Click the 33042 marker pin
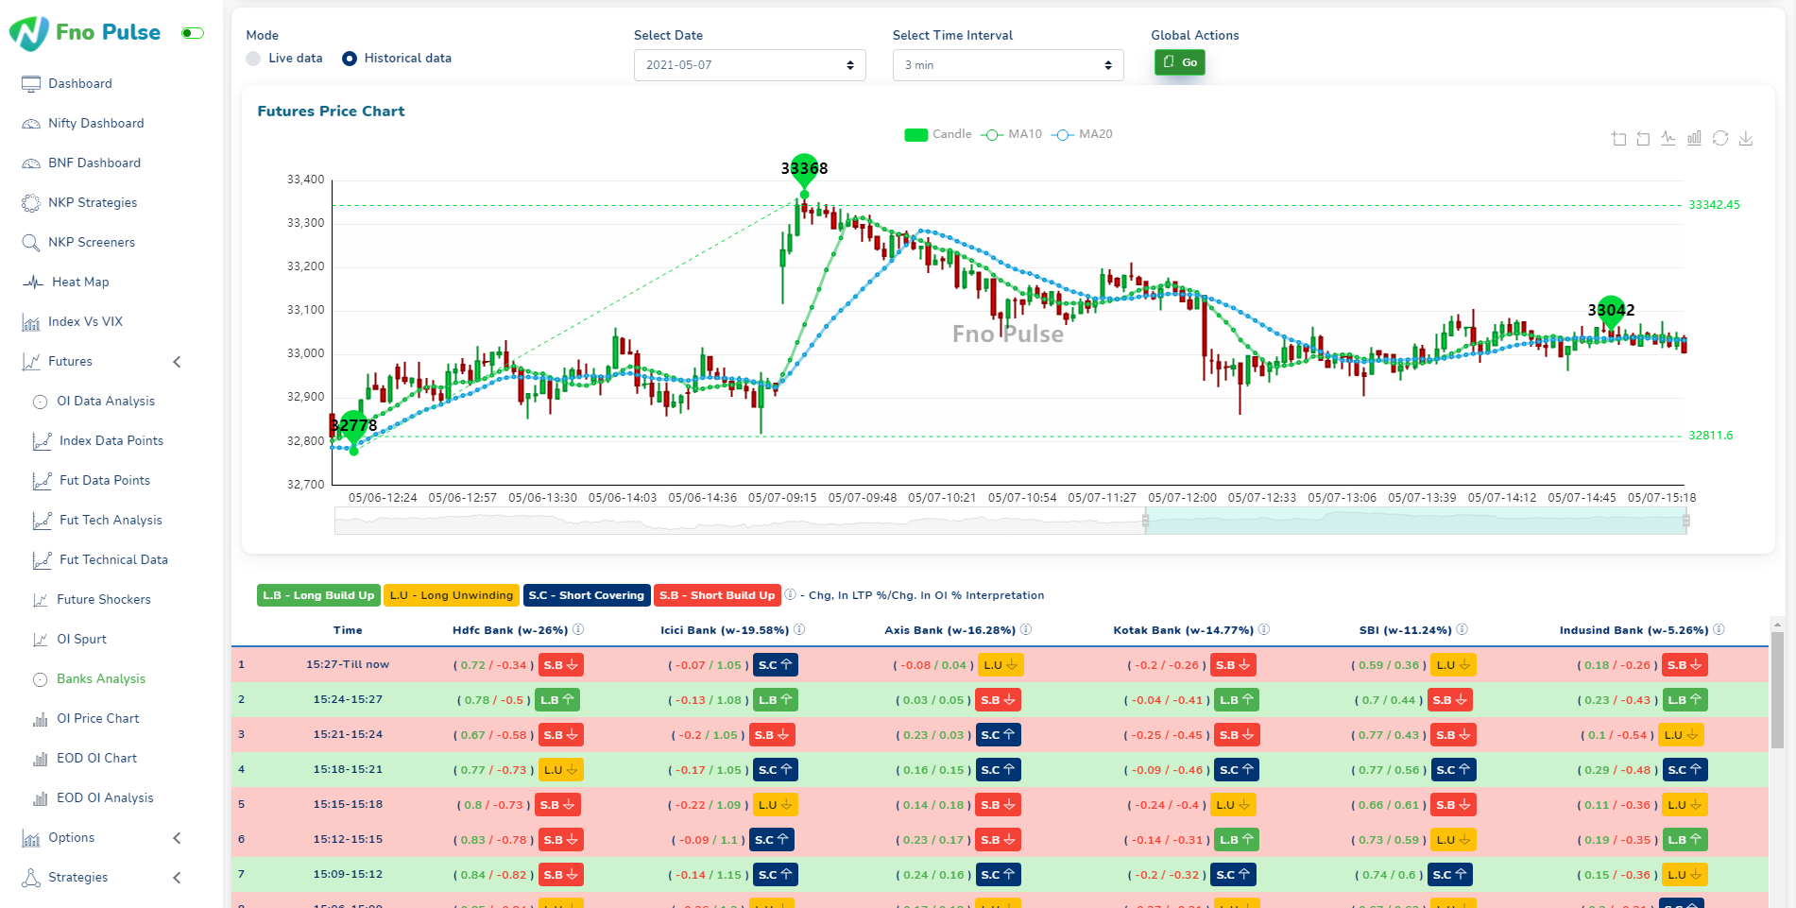The height and width of the screenshot is (908, 1796). (x=1611, y=311)
